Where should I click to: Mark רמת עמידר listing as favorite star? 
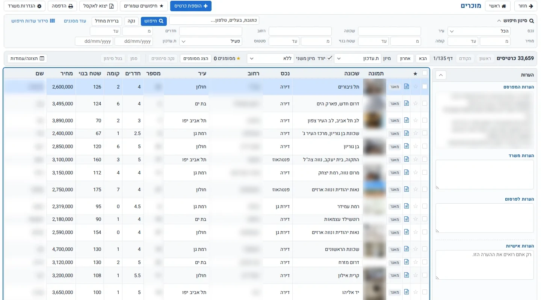point(415,206)
